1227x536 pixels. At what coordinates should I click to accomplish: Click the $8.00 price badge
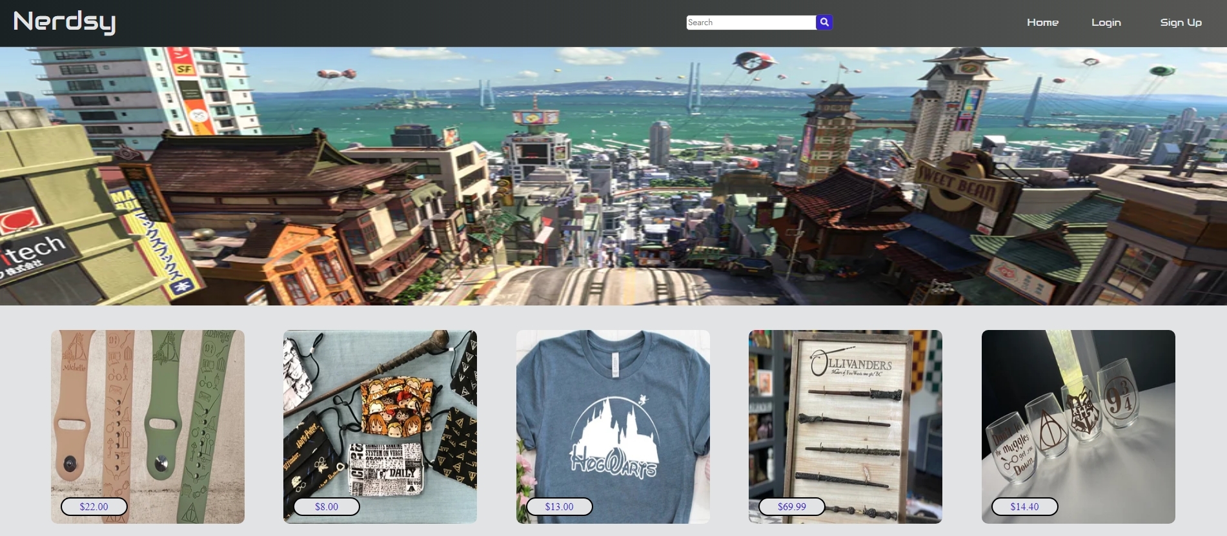click(327, 507)
